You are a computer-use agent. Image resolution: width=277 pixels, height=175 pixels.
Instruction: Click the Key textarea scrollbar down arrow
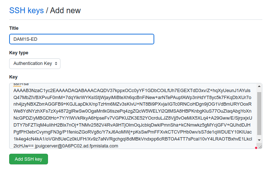(x=259, y=140)
